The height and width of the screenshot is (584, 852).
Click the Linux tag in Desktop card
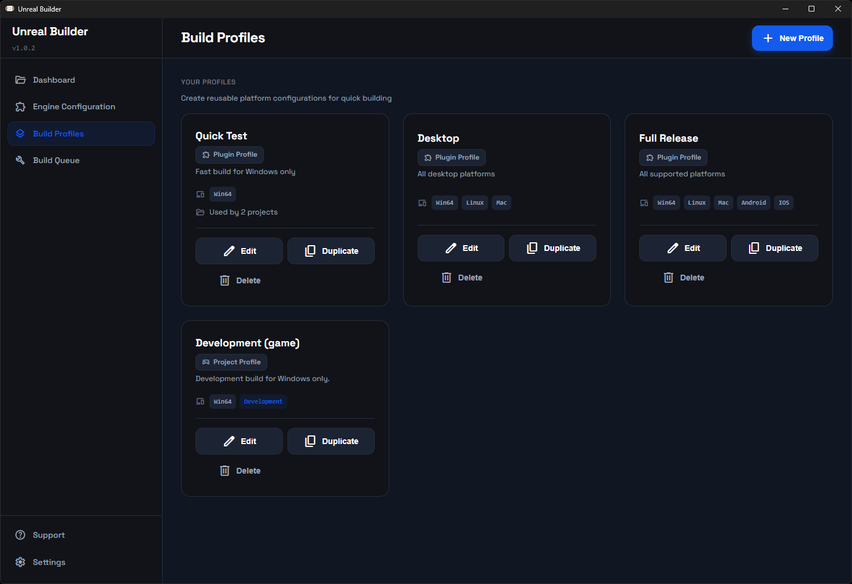475,203
